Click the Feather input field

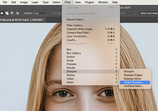[40, 13]
